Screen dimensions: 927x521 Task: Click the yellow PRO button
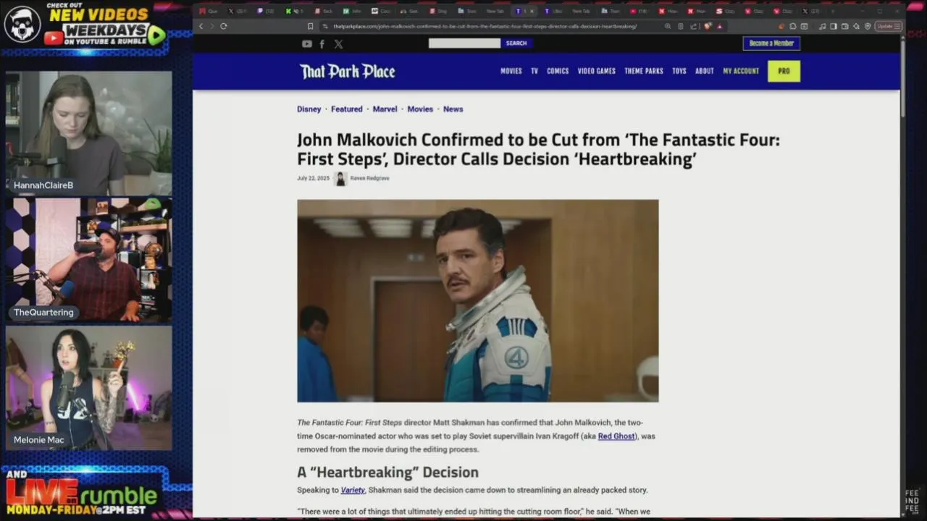pyautogui.click(x=784, y=71)
